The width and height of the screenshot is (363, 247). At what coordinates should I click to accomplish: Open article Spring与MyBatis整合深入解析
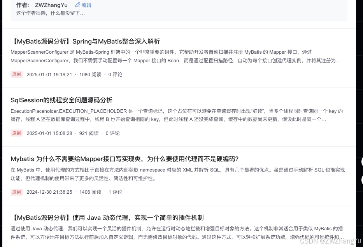[x=86, y=42]
